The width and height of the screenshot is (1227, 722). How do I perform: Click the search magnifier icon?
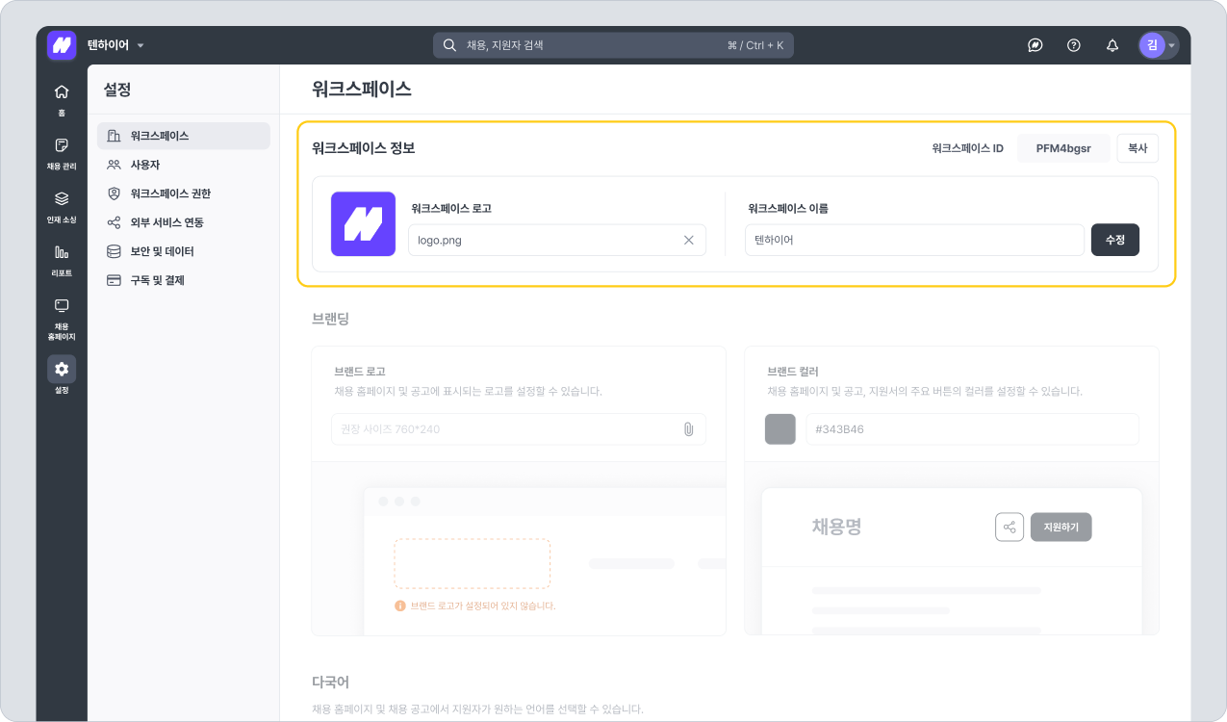[x=449, y=45]
